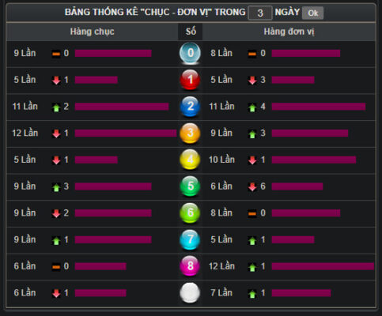Click orange dash icon in number 8 tens row
The image size is (382, 316).
tap(56, 267)
